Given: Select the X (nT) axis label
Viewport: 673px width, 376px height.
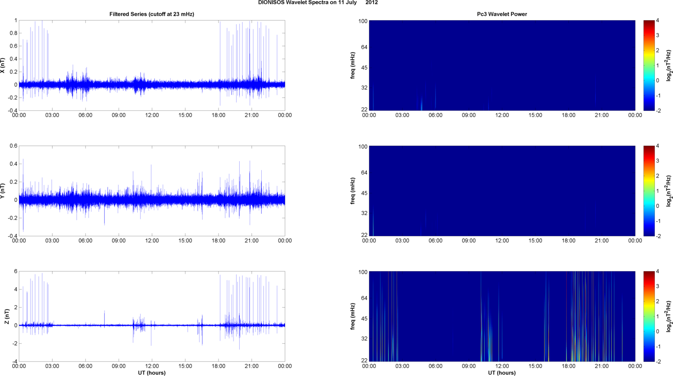Looking at the screenshot, I should click(3, 66).
